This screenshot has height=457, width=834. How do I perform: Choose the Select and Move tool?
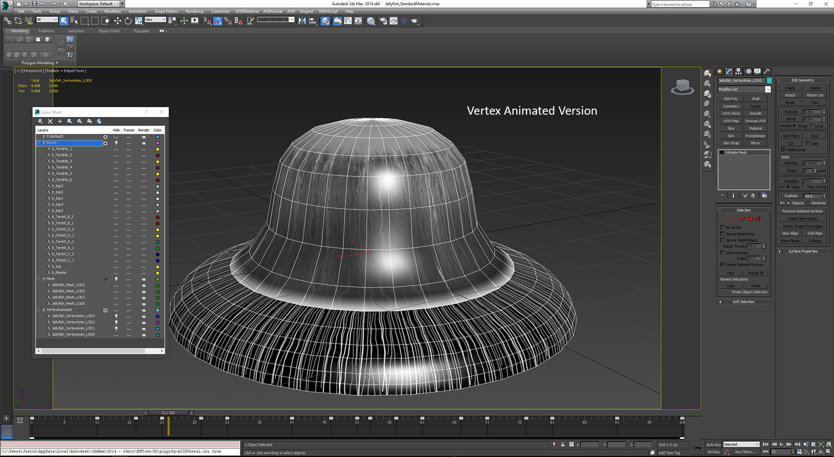(117, 20)
